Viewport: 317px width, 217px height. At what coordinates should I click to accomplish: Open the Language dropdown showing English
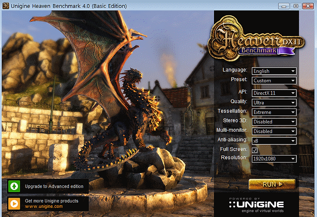[x=274, y=71]
